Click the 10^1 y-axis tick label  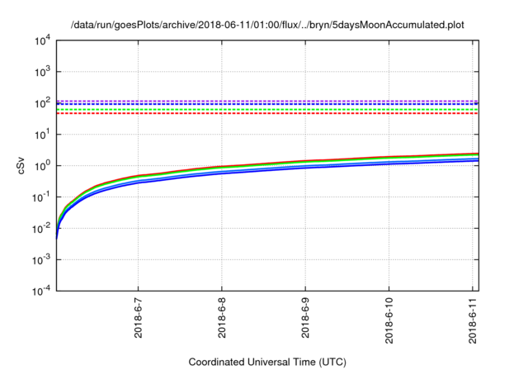click(x=42, y=134)
